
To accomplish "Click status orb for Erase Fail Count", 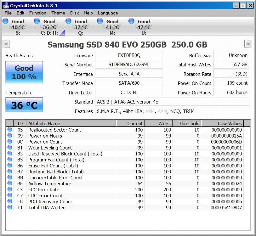I will click(10, 166).
